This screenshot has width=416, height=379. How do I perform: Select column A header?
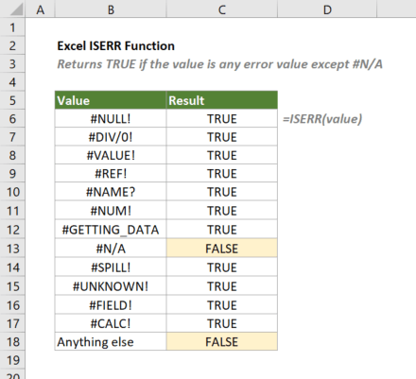pyautogui.click(x=40, y=9)
